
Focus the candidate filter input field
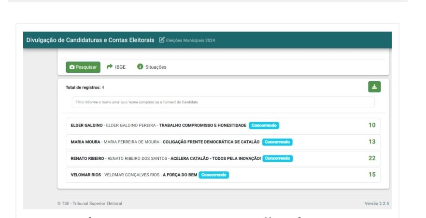coord(223,102)
